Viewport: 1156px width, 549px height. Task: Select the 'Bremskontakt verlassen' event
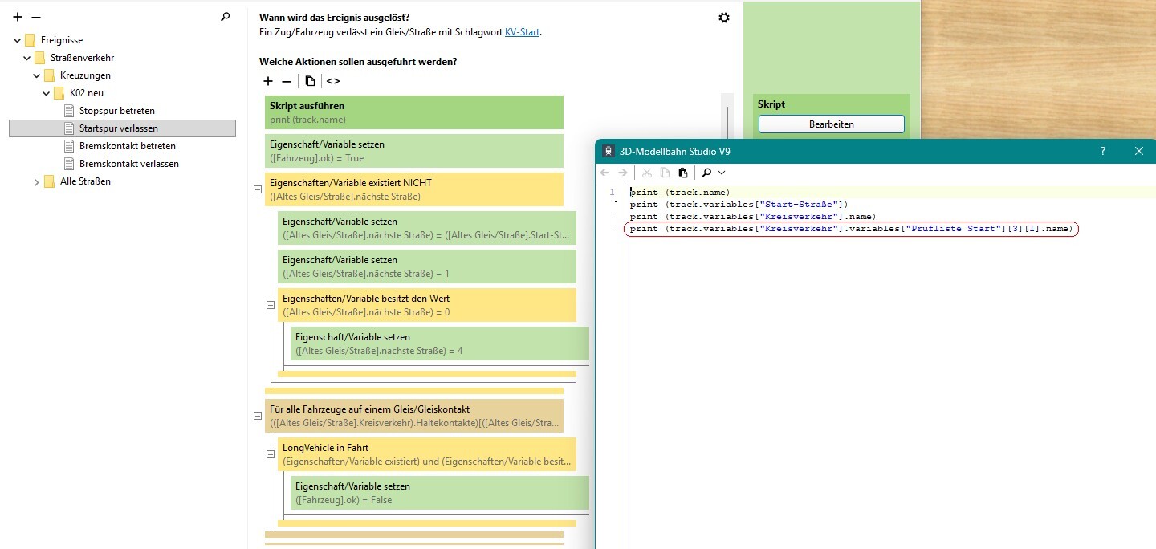128,164
